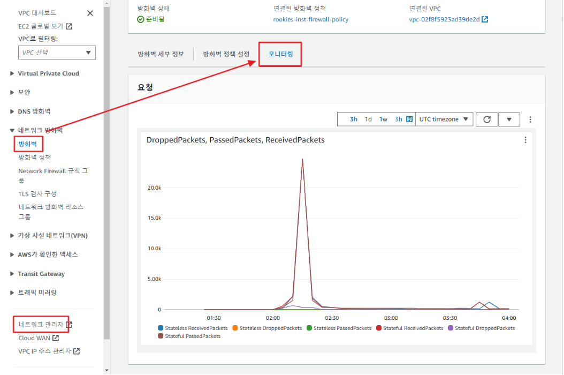This screenshot has height=375, width=564.
Task: Collapse the 네트워크 방화벽 section
Action: [12, 130]
